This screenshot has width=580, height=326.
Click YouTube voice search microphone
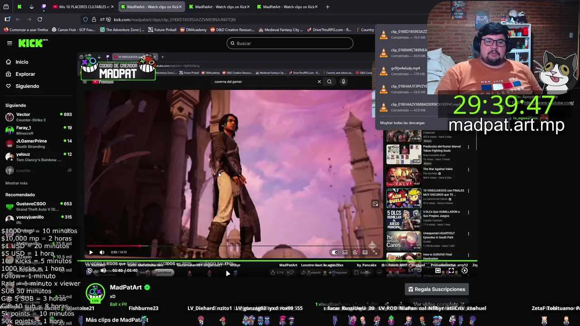pyautogui.click(x=343, y=81)
